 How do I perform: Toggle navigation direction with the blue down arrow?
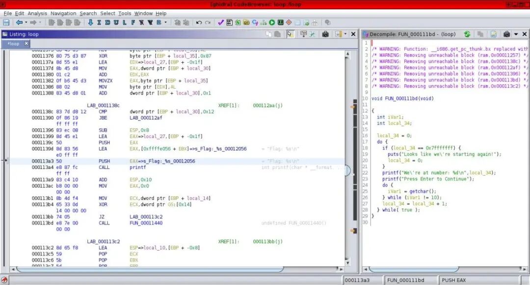90,23
